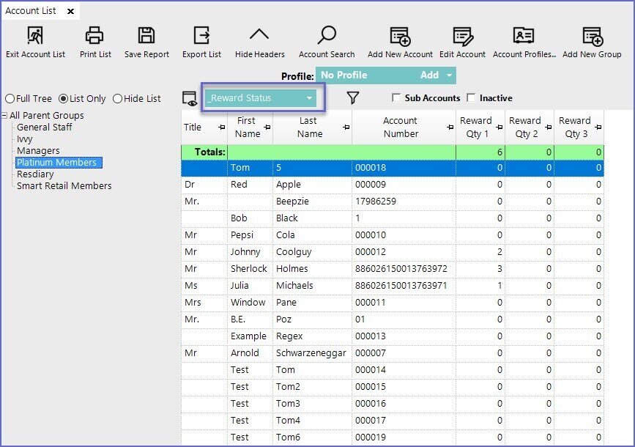635x447 pixels.
Task: Click the funnel filter icon
Action: (352, 98)
